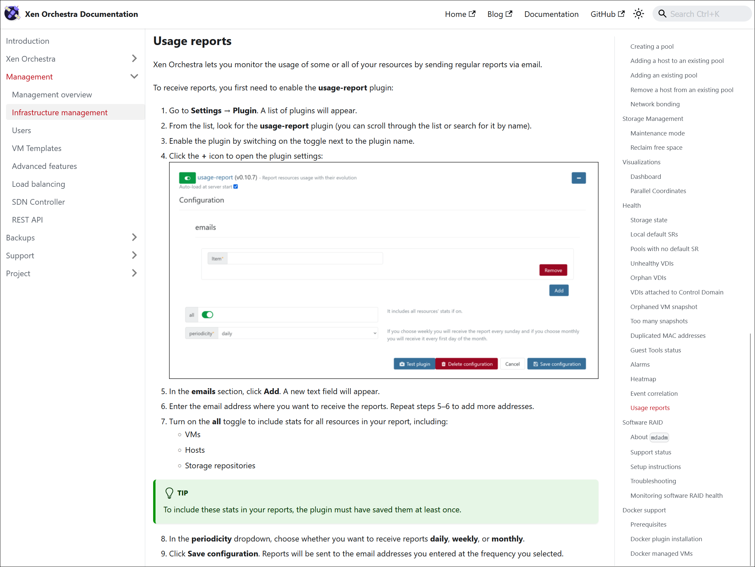The height and width of the screenshot is (567, 755).
Task: Expand the Support sidebar section chevron
Action: tap(134, 255)
